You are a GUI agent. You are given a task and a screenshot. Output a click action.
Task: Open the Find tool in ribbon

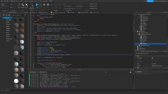(x=19, y=5)
